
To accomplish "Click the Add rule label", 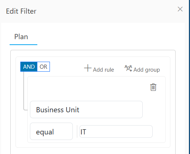I will coord(104,70).
